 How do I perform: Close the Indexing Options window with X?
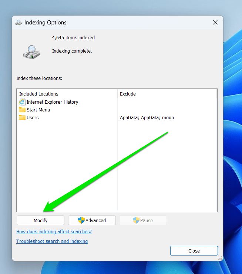point(215,22)
